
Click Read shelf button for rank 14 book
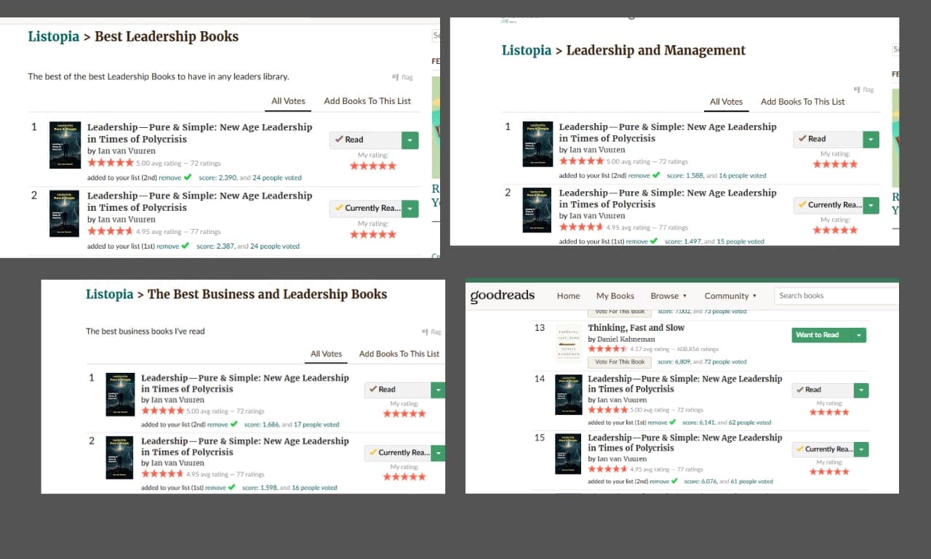click(823, 390)
